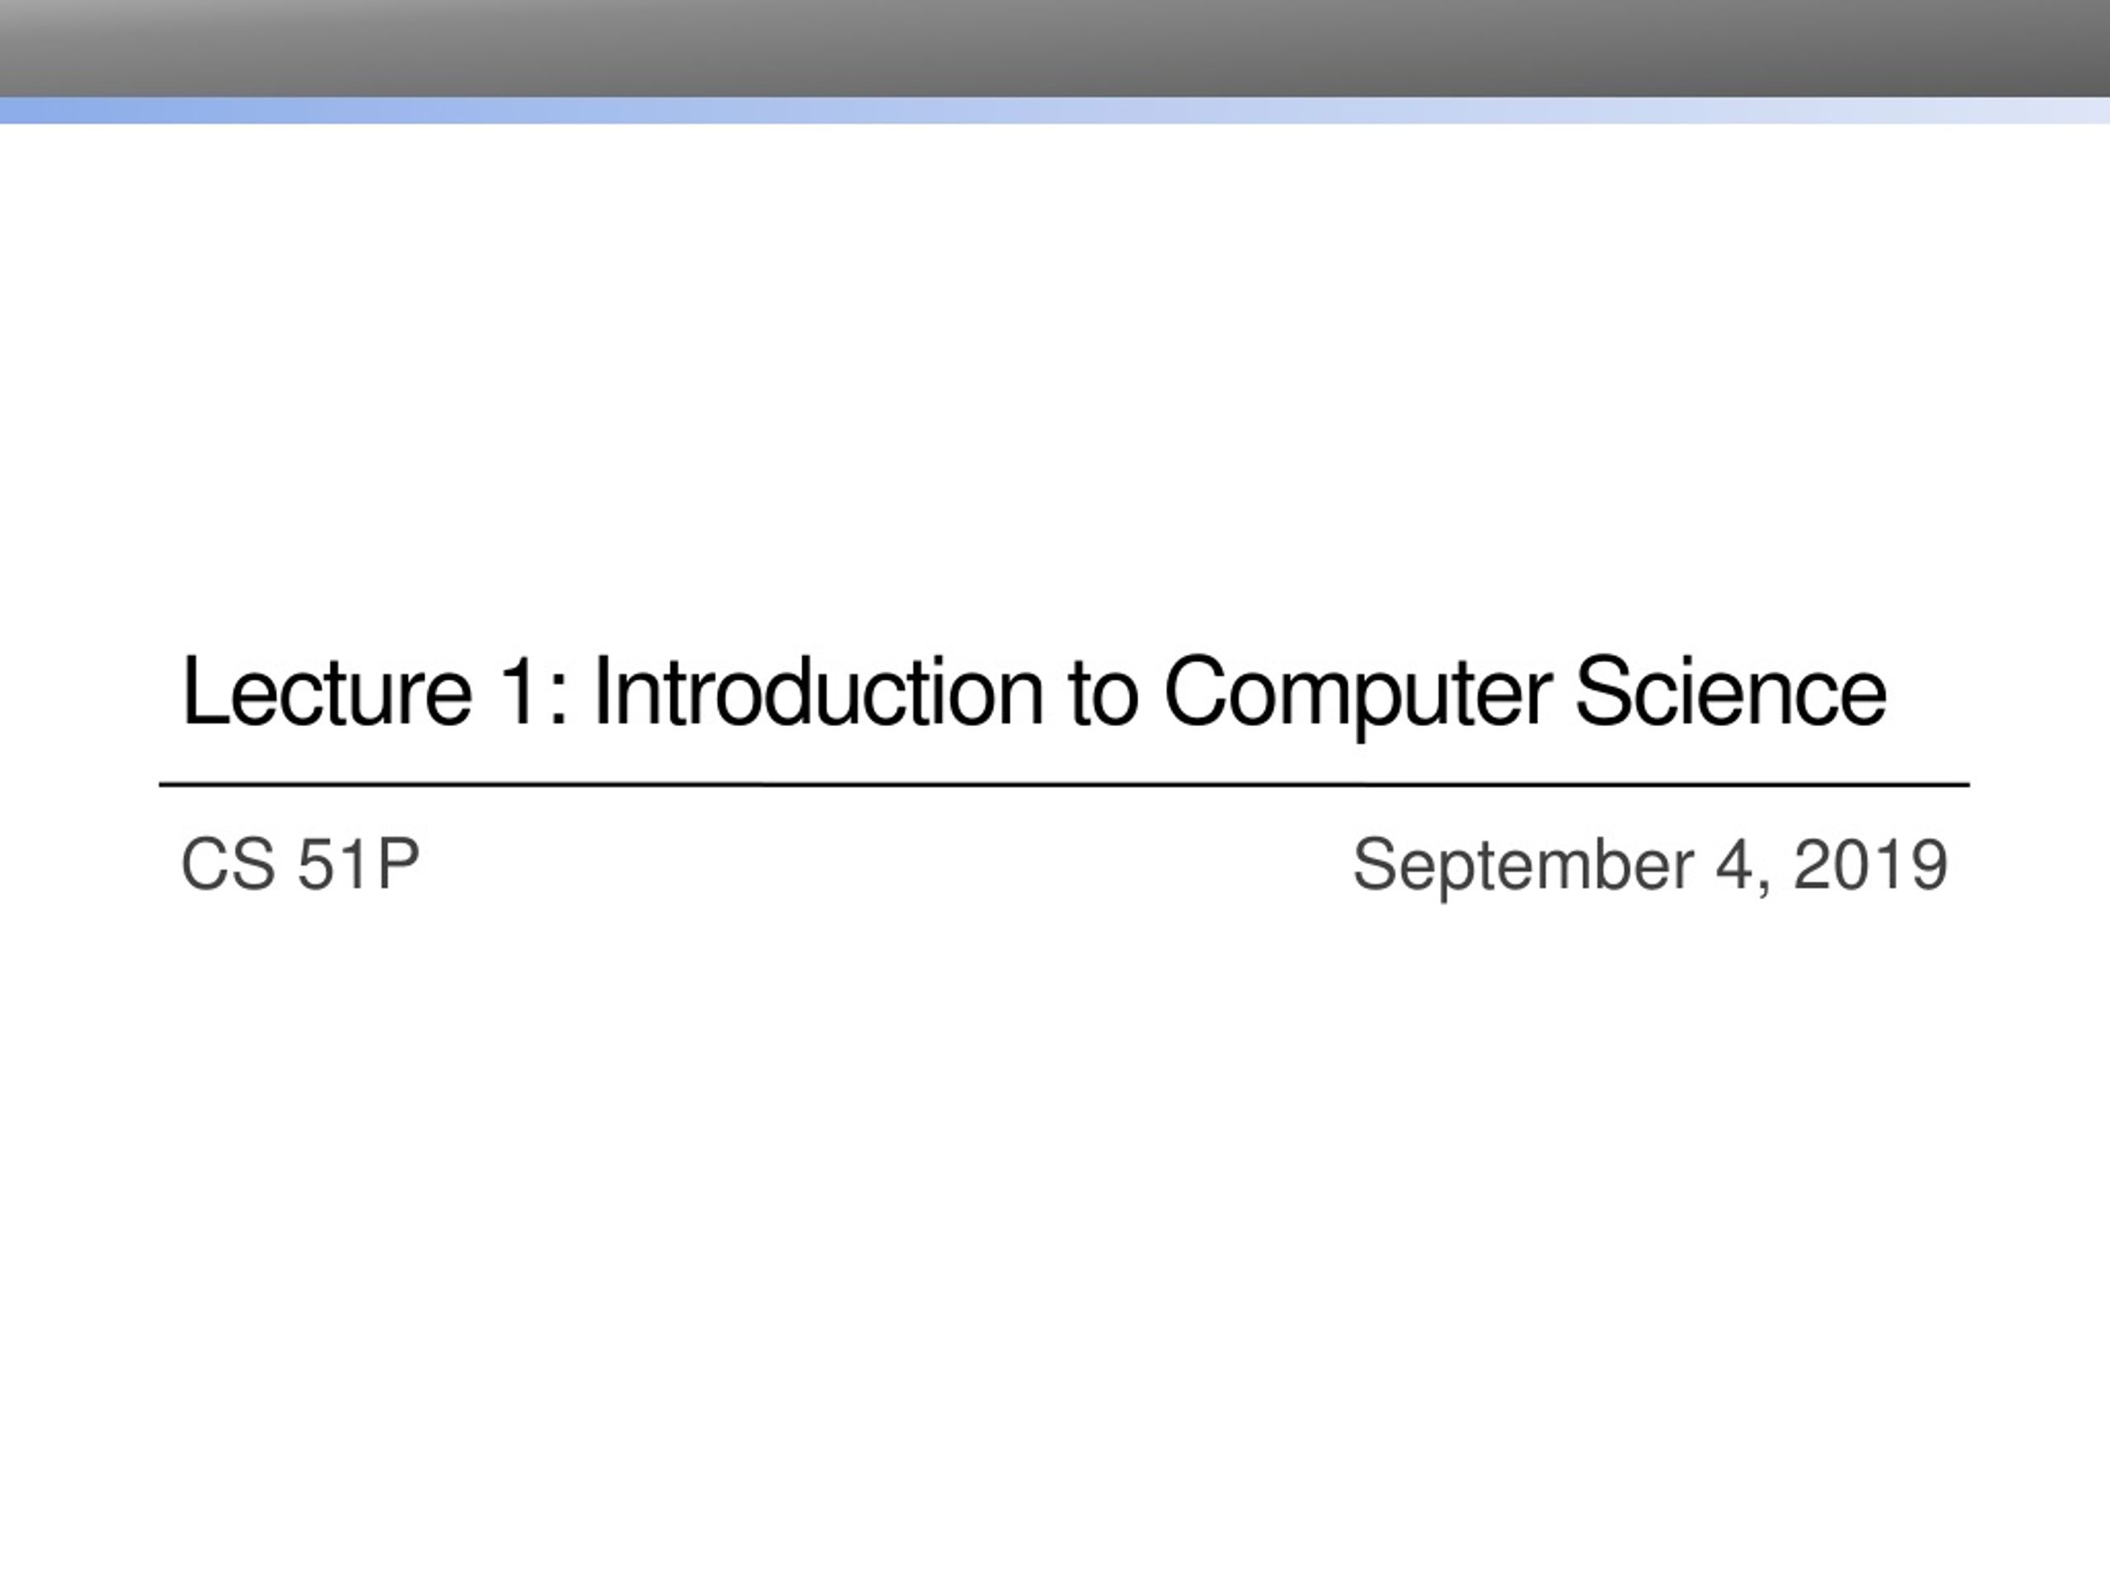This screenshot has height=1582, width=2110.
Task: Click the word "Introduction" in the title
Action: [818, 691]
